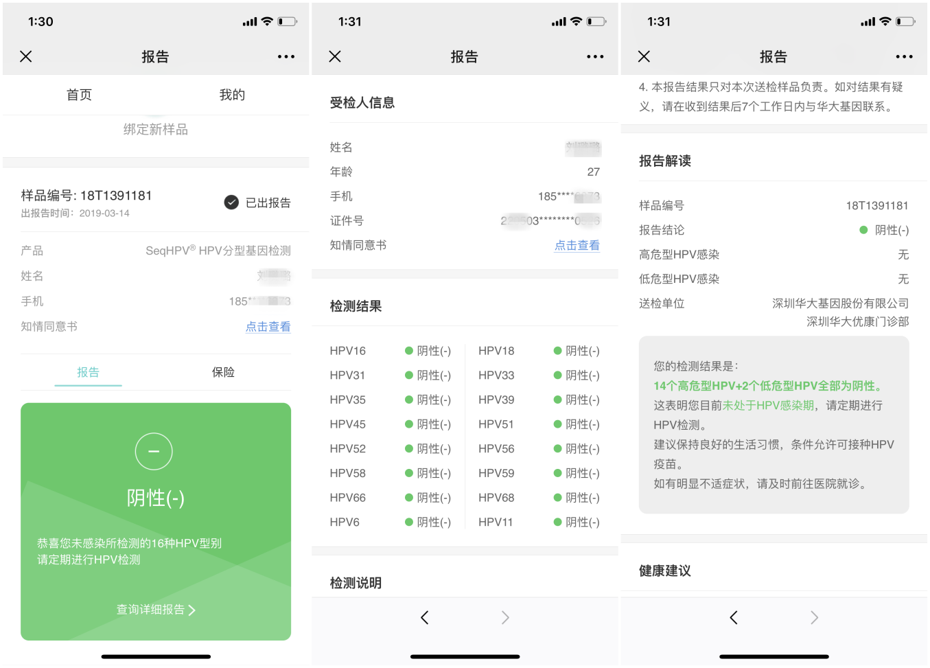Viewport: 930px width, 668px height.
Task: Tap the Wi-Fi icon on middle screen
Action: coord(577,22)
